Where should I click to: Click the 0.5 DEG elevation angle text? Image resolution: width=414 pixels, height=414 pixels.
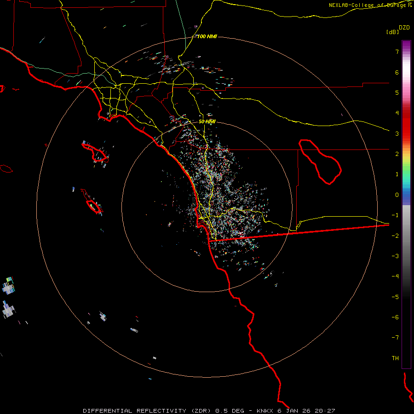230,411
